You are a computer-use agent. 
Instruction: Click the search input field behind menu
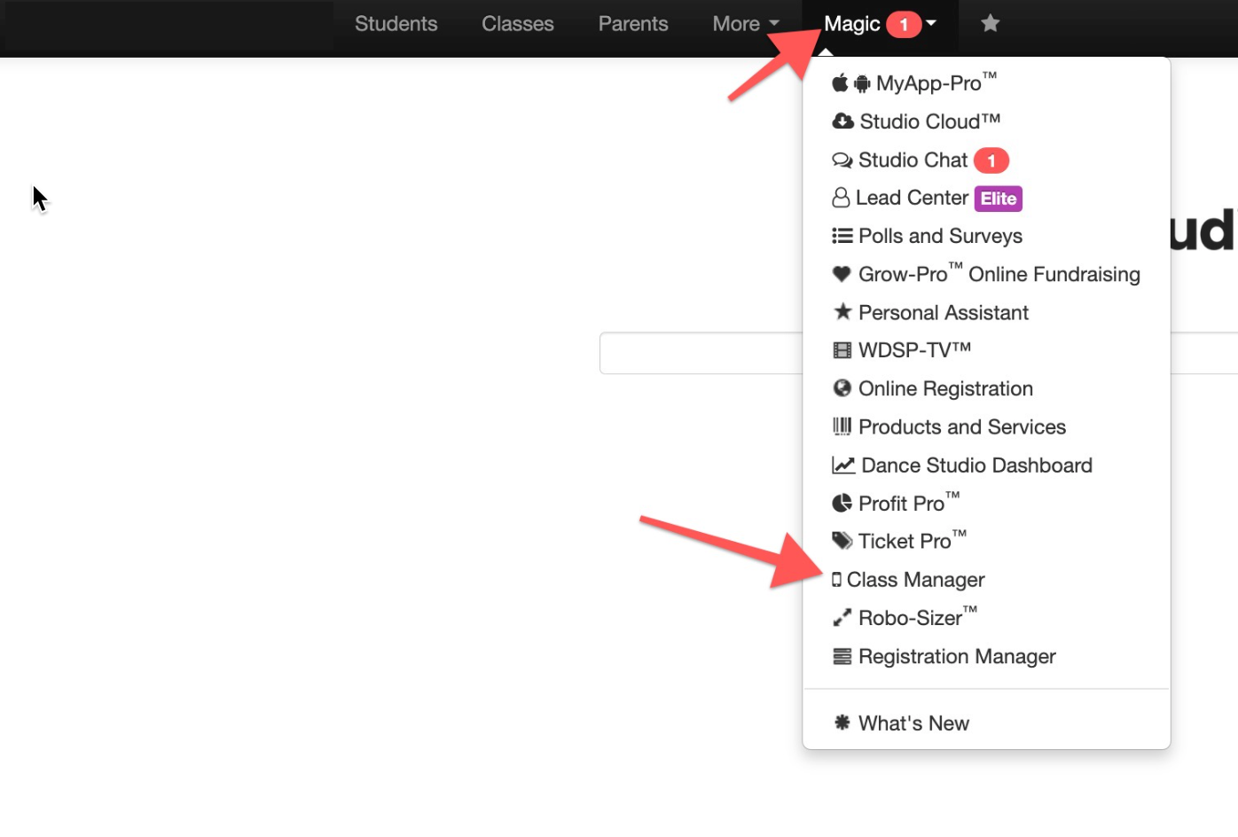click(701, 353)
